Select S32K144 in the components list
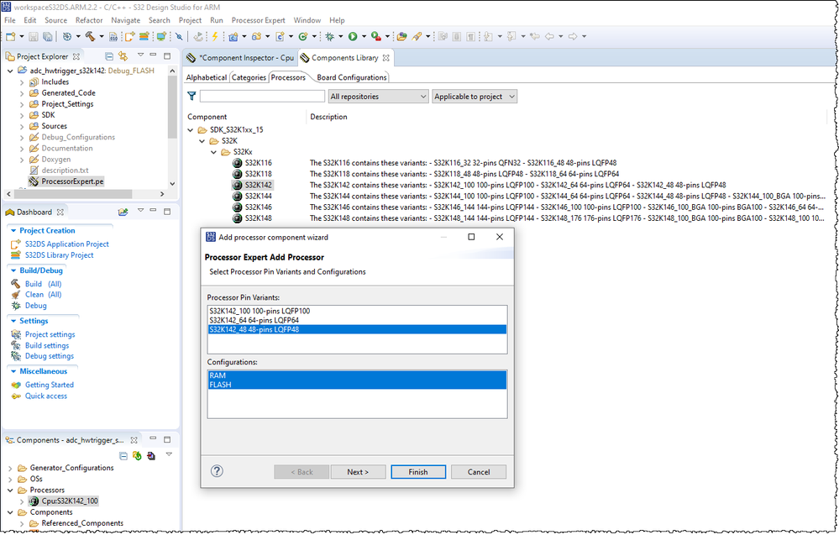The height and width of the screenshot is (535, 839). (259, 197)
